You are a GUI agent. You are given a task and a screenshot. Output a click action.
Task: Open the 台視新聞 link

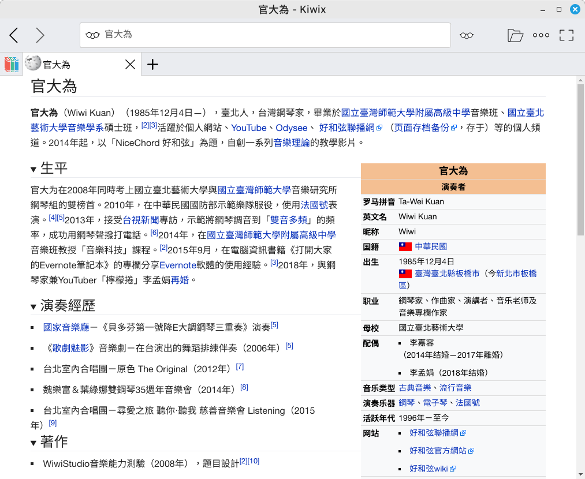click(x=141, y=220)
